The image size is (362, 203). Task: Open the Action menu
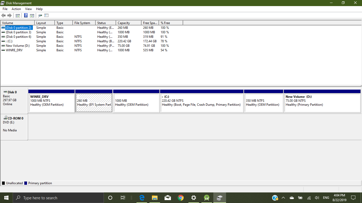tap(16, 9)
